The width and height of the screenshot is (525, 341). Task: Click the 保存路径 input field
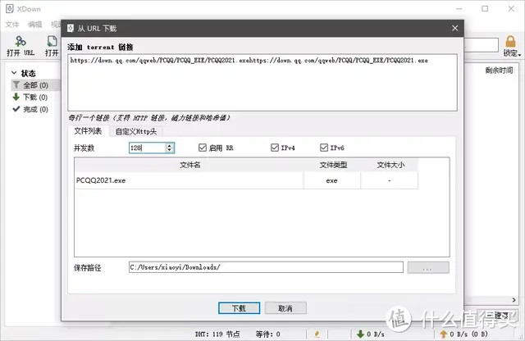[x=266, y=267]
